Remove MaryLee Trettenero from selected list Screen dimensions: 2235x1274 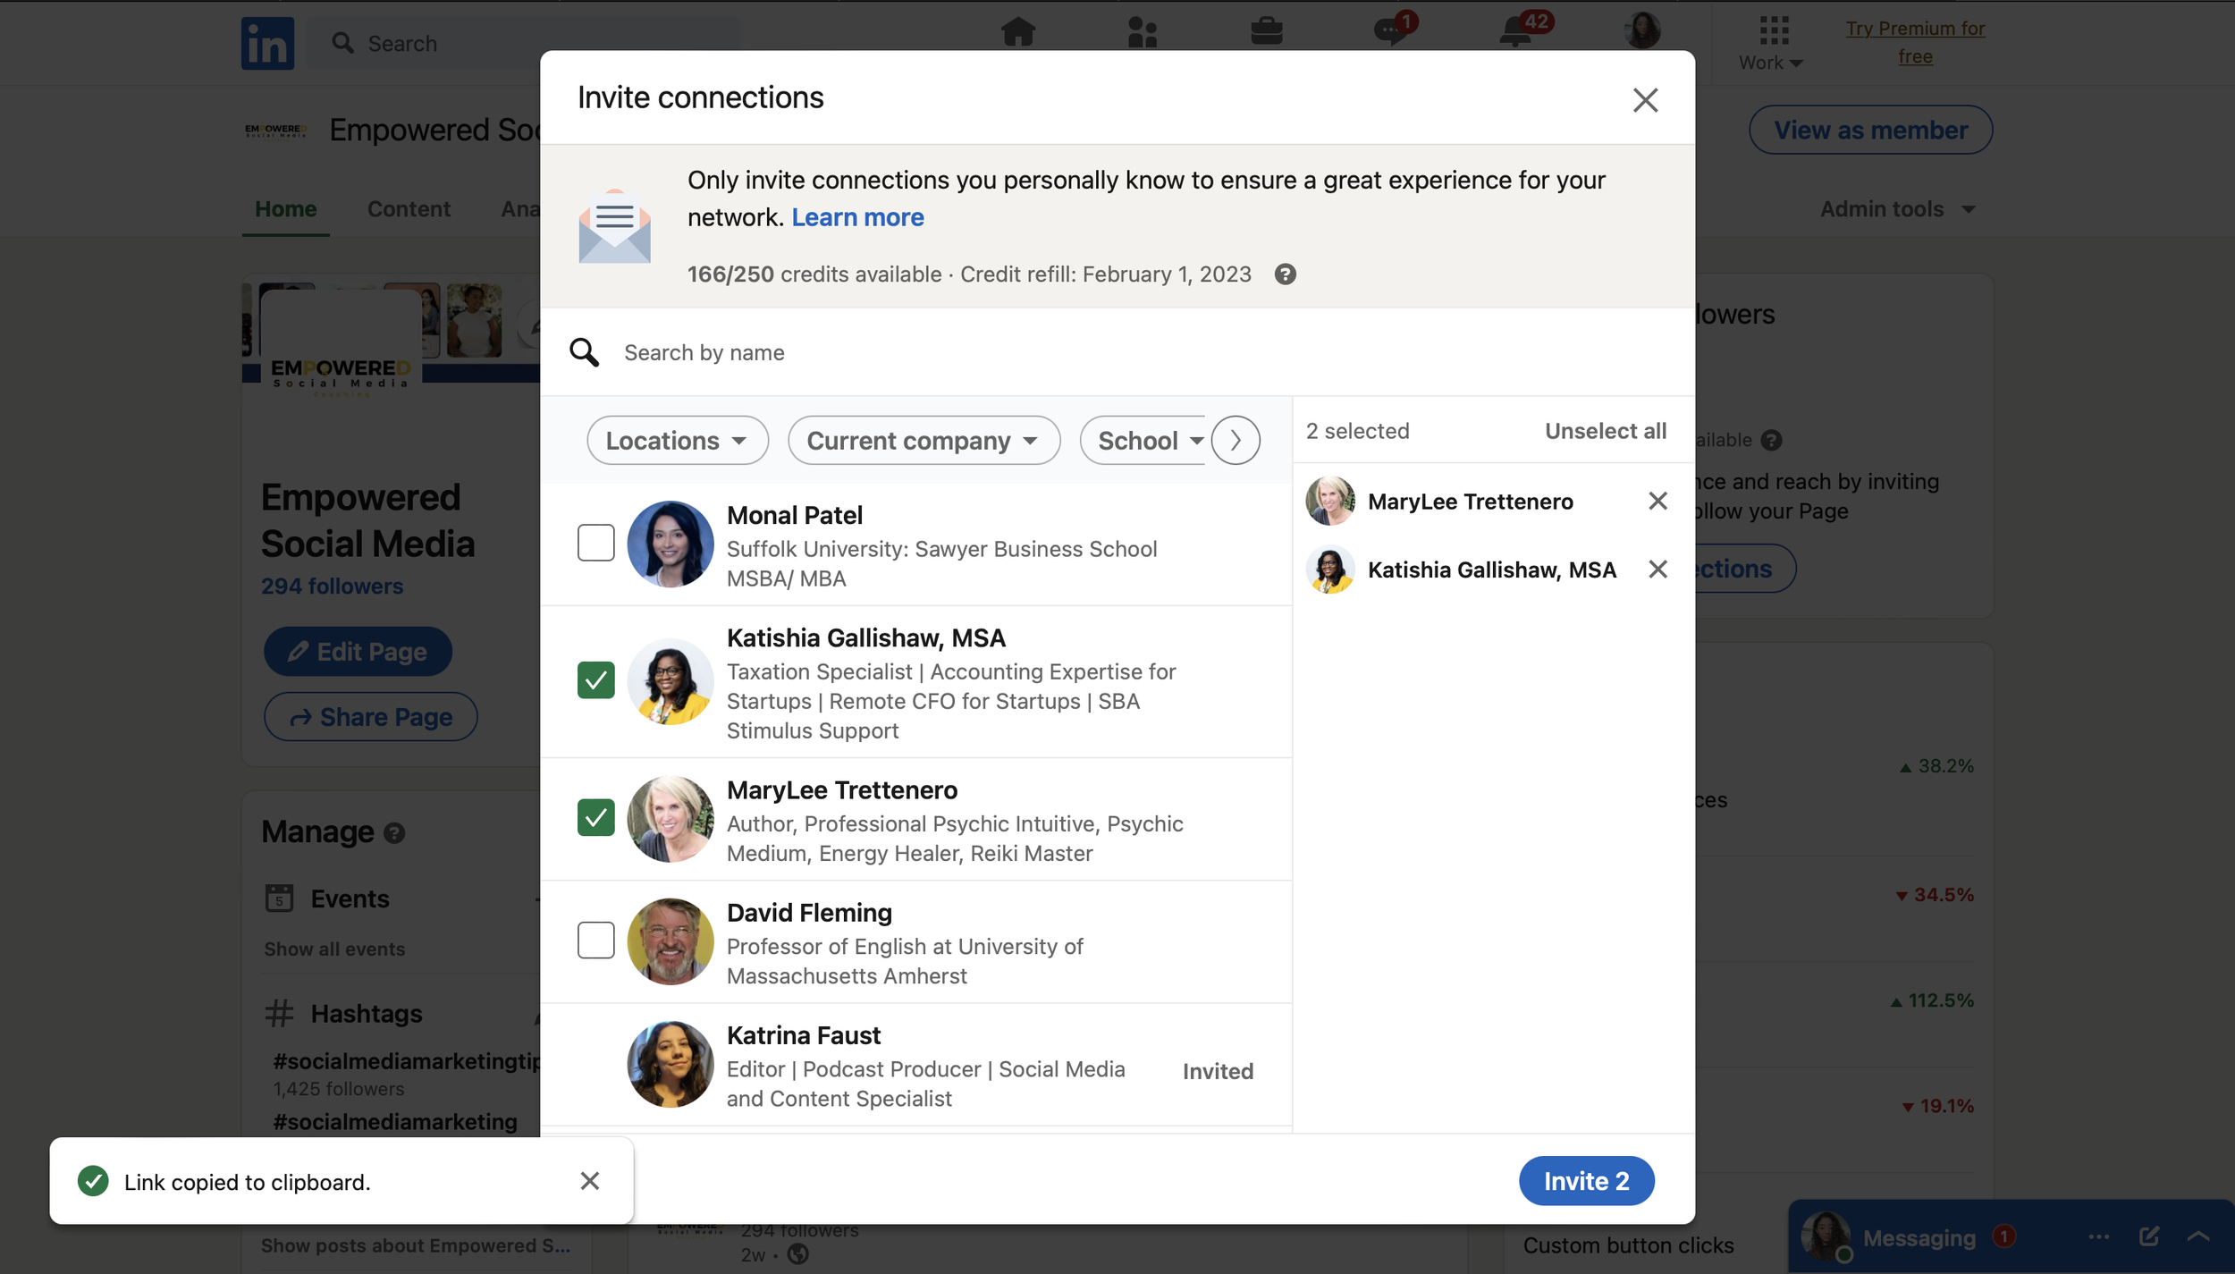[x=1657, y=501]
